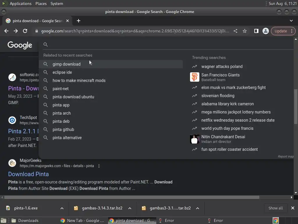
Task: Click the address bar URL
Action: click(135, 31)
